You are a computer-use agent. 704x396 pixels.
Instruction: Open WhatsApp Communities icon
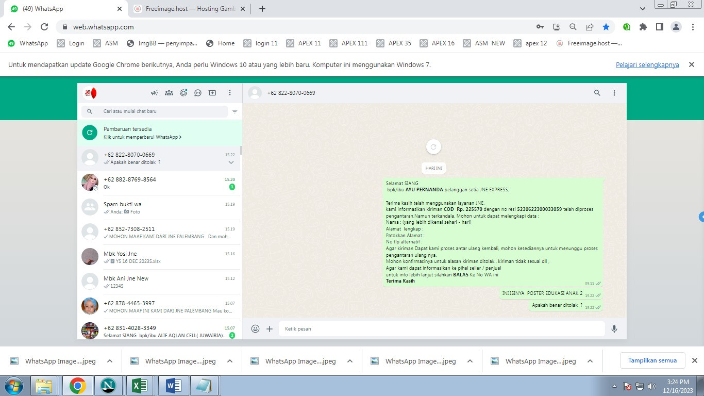click(169, 93)
